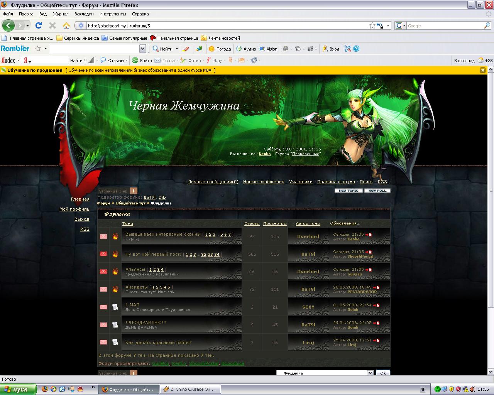Click the vertical scrollbar down arrow

tap(490, 373)
